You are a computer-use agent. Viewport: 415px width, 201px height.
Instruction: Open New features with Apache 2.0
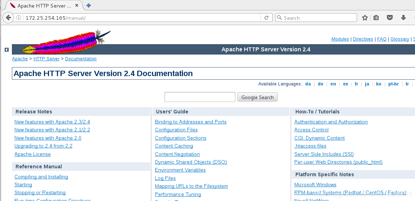pyautogui.click(x=48, y=138)
